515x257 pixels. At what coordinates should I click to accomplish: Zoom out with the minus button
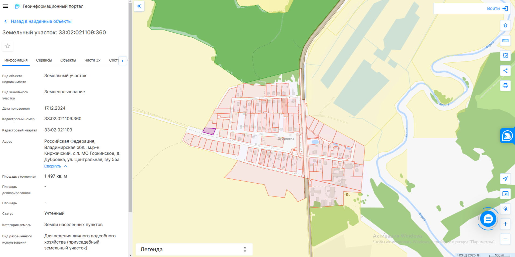(505, 239)
